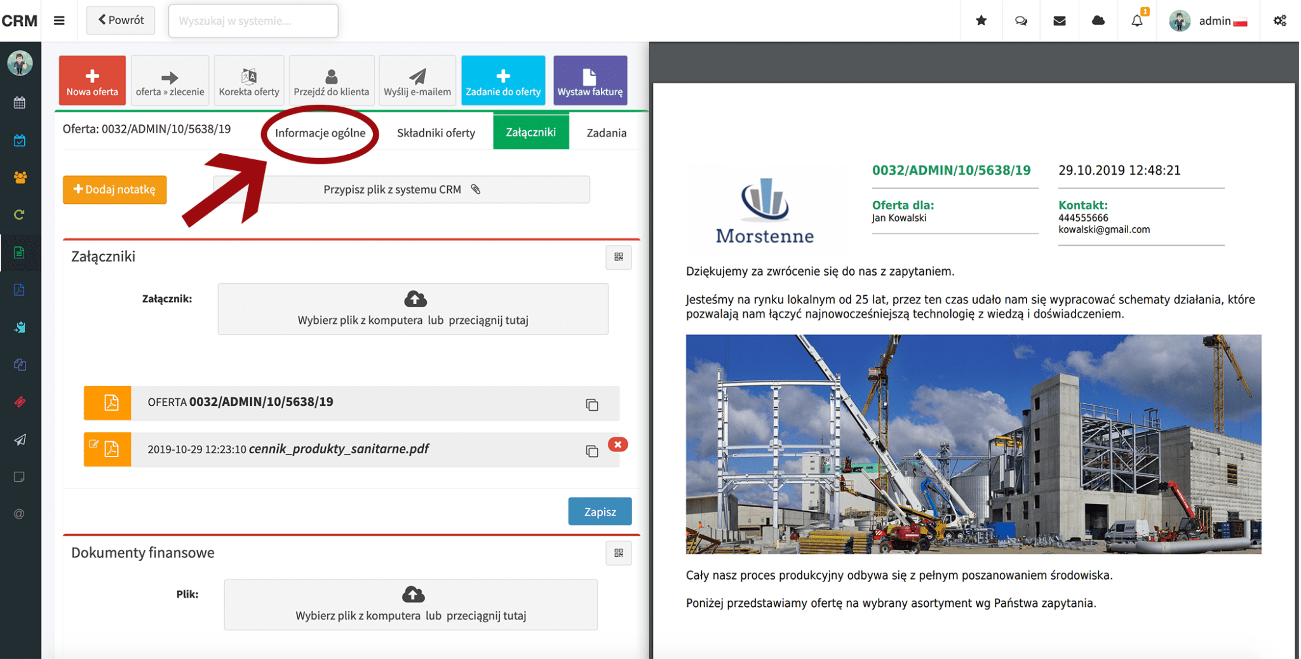Open the cyan clipboard import sidebar icon

[x=20, y=328]
